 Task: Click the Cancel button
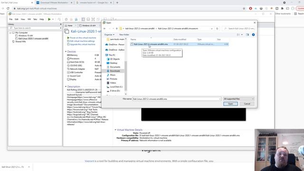click(x=247, y=104)
